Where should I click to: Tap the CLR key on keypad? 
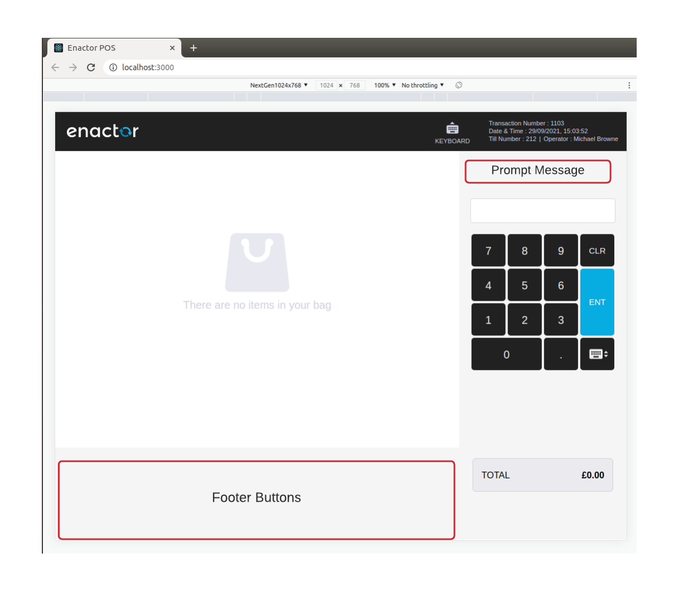pyautogui.click(x=597, y=251)
